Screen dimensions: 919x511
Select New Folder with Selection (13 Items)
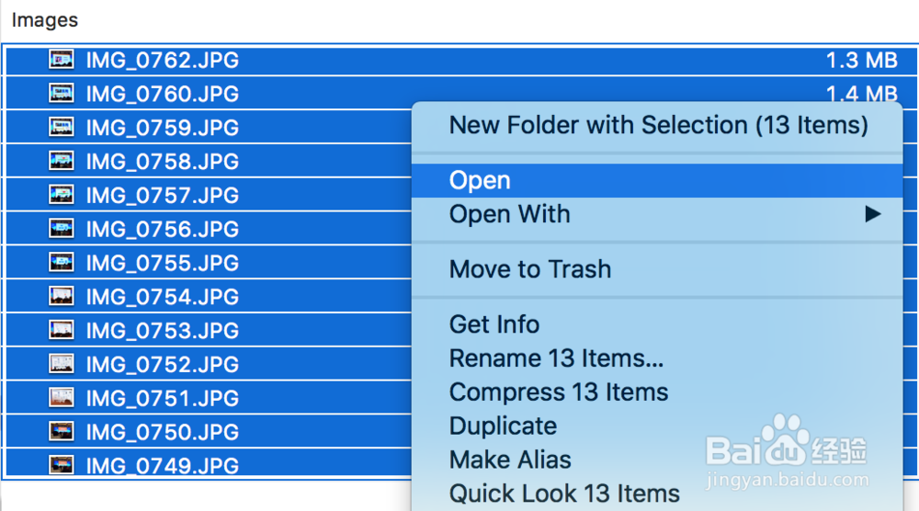pos(658,125)
